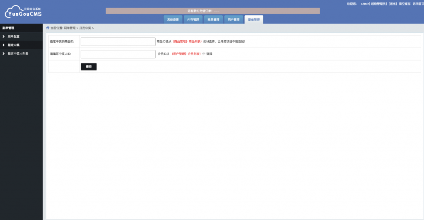The width and height of the screenshot is (424, 220).
Task: Click the 退出 logout link
Action: tap(393, 4)
